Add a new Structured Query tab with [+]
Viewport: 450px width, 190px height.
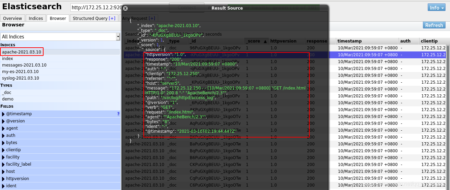(x=112, y=18)
